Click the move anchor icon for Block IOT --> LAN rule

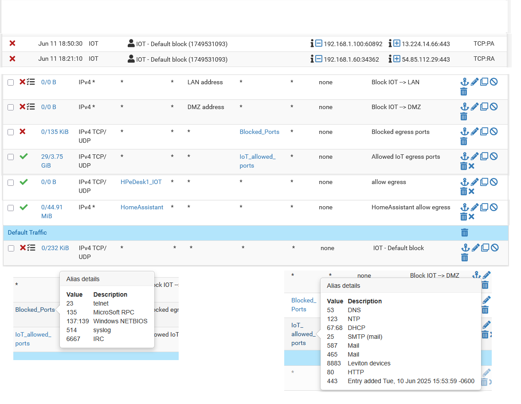point(464,82)
